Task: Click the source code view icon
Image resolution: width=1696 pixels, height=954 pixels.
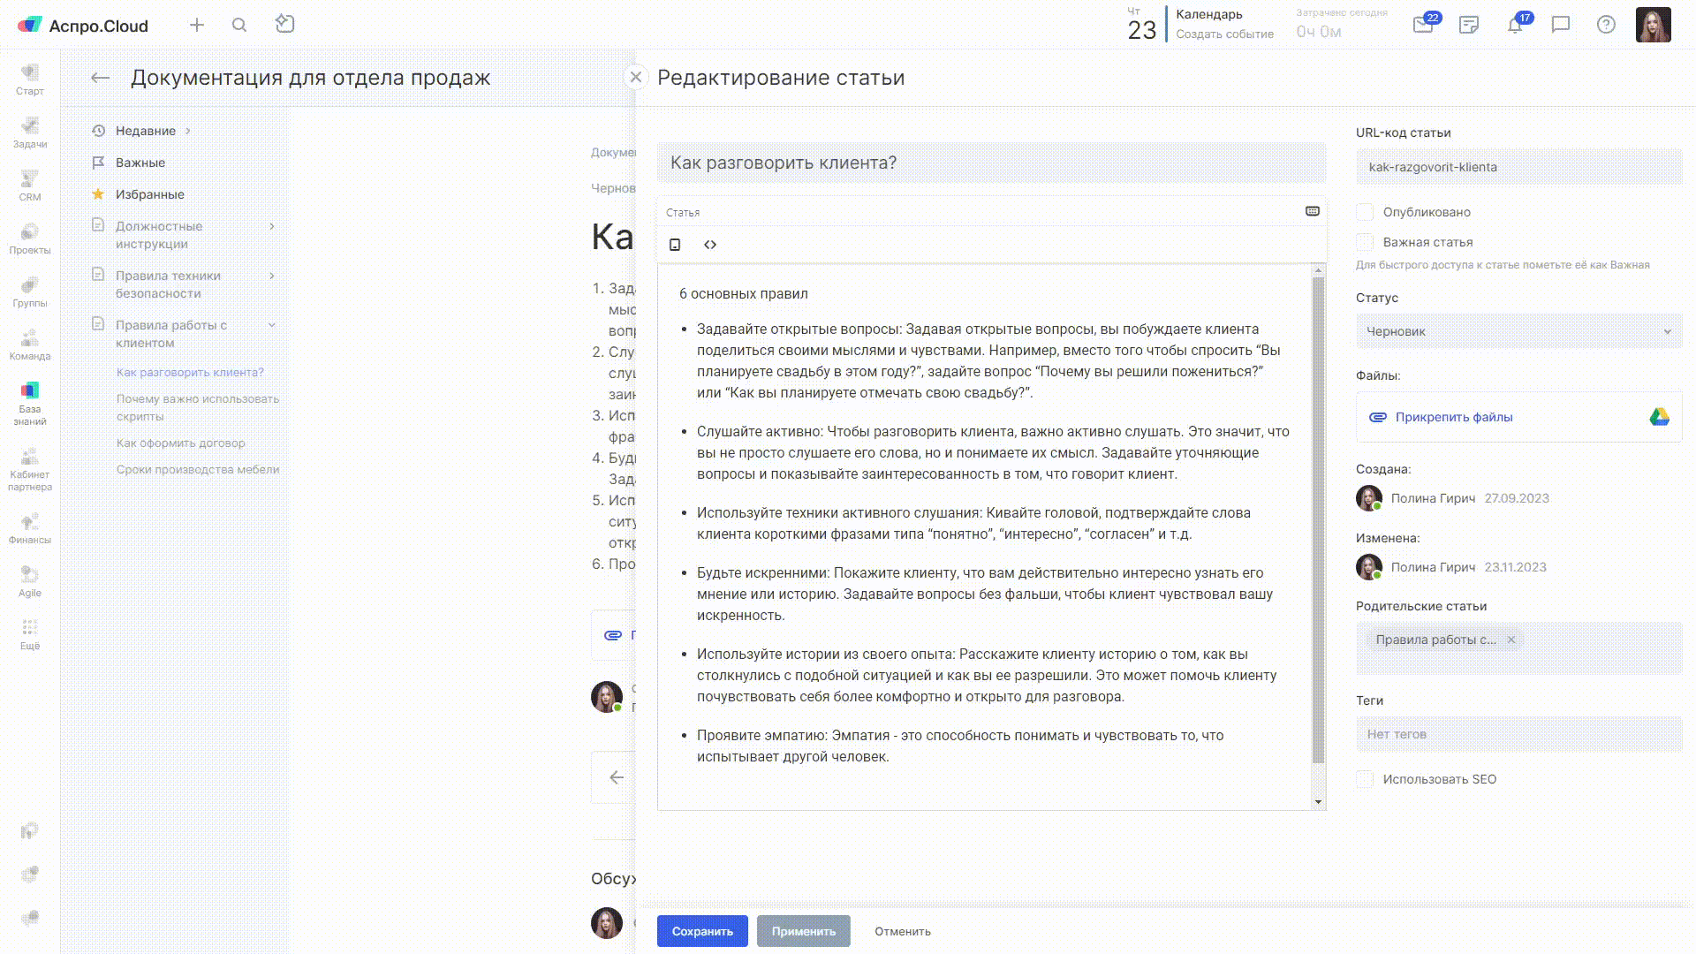Action: (x=710, y=245)
